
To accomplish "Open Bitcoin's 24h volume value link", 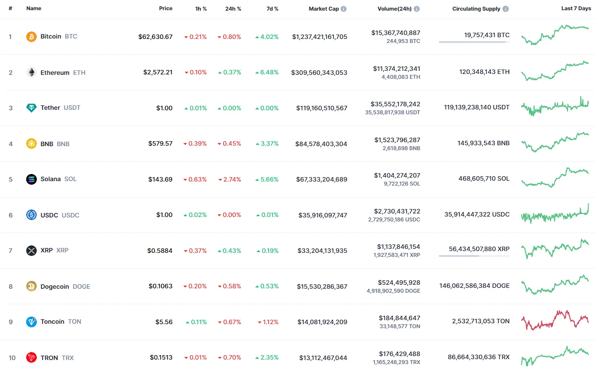I will [396, 33].
